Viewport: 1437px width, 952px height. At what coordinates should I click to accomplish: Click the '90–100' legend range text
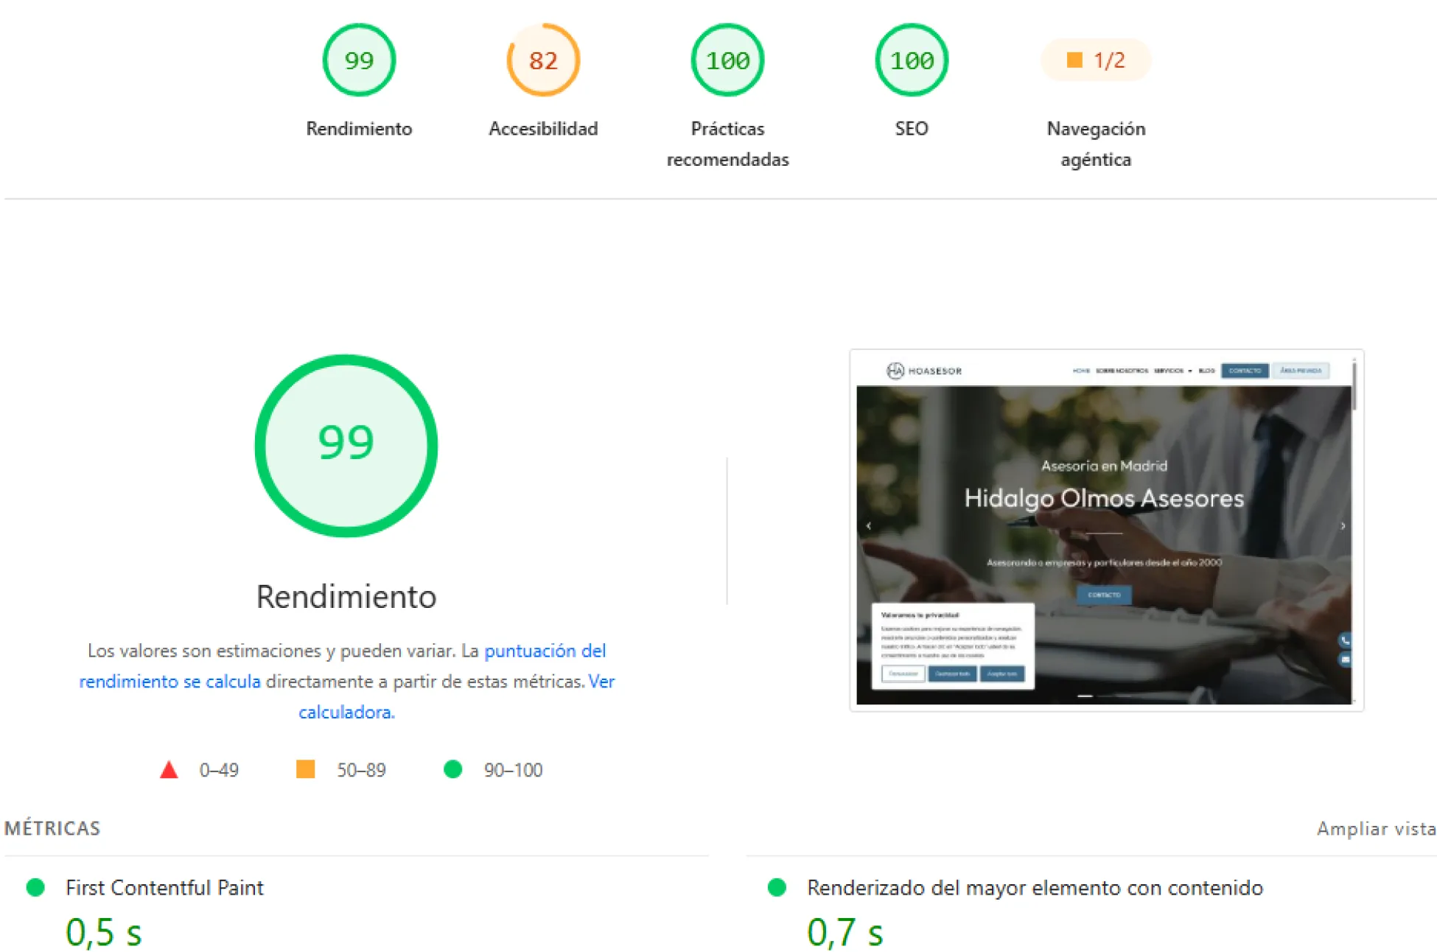pos(513,770)
